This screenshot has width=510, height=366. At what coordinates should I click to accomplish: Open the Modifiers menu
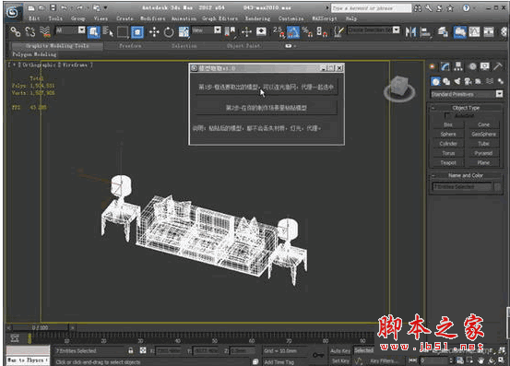153,18
